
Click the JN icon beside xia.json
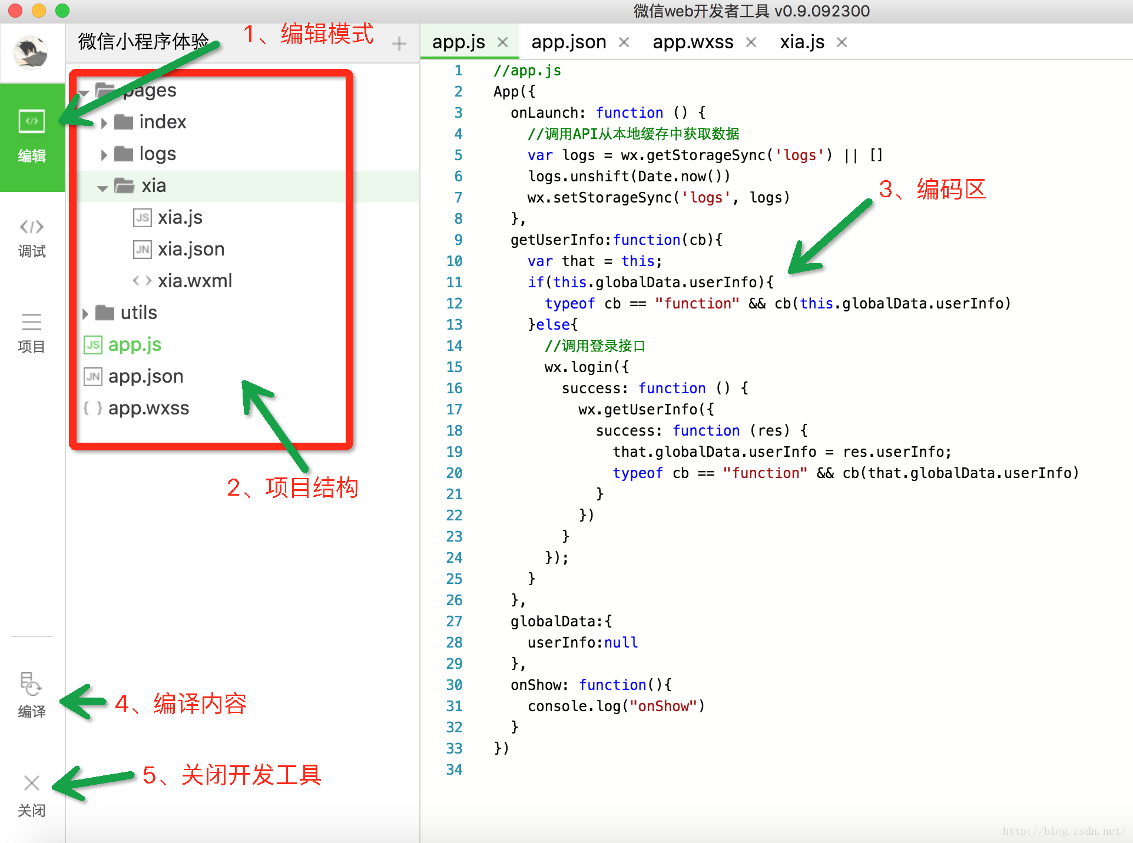(143, 250)
